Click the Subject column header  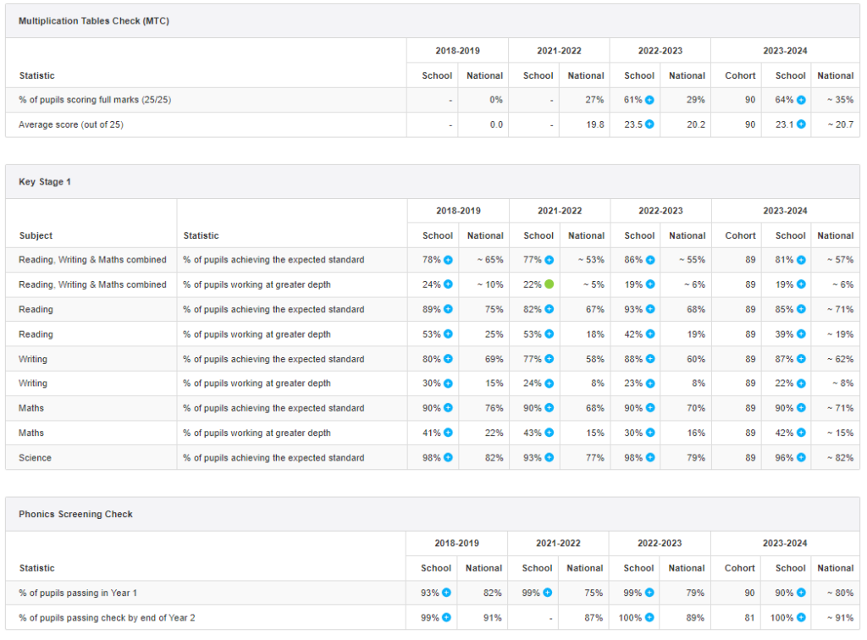[x=36, y=235]
